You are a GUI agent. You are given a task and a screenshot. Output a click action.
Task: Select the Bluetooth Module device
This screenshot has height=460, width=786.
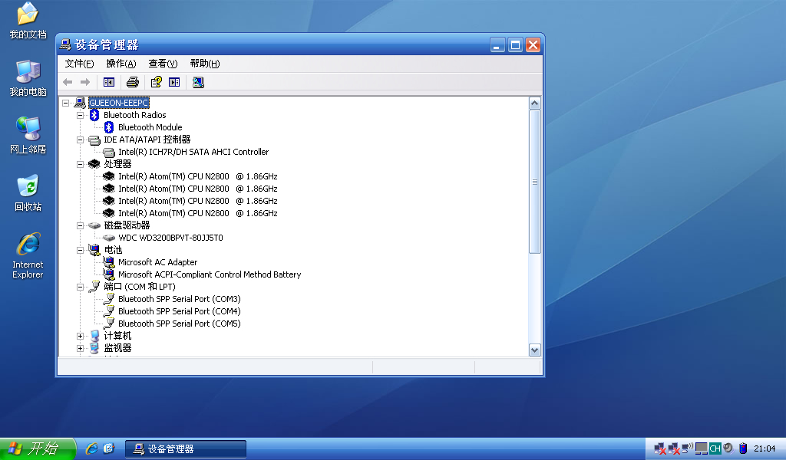150,127
